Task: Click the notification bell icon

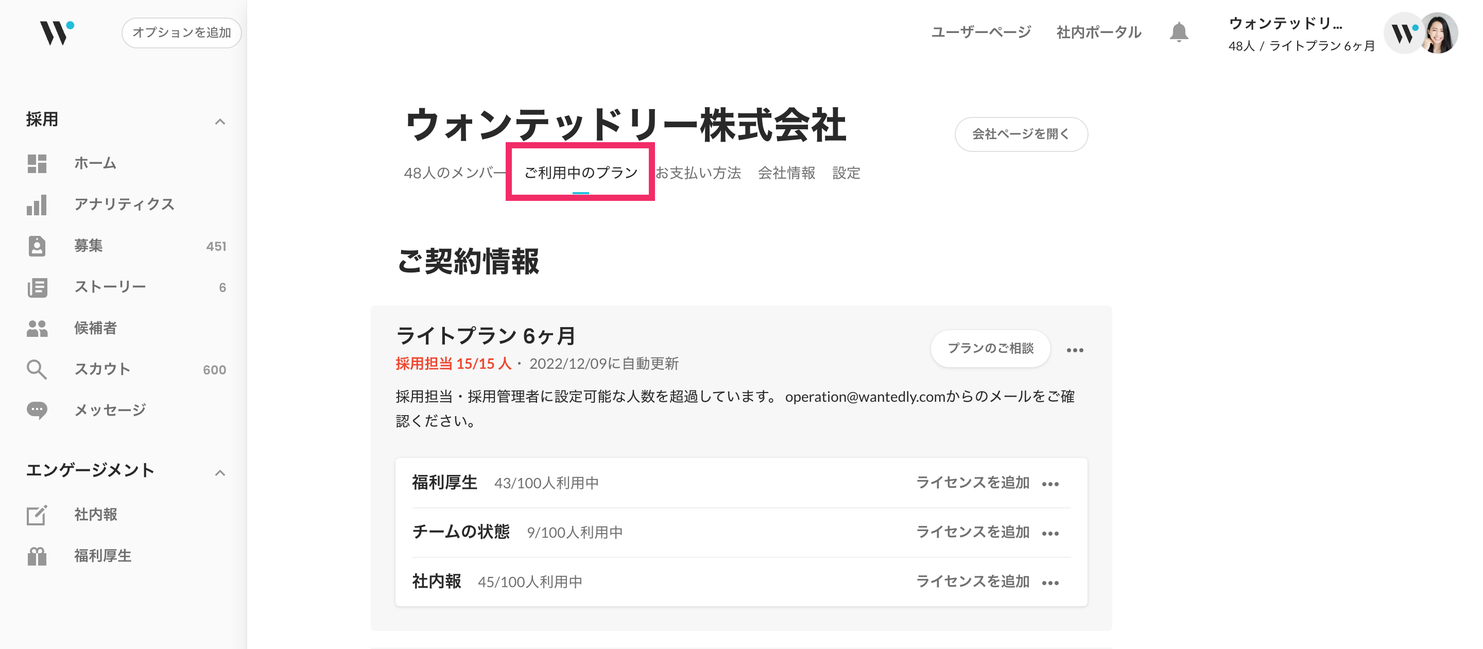Action: pyautogui.click(x=1179, y=32)
